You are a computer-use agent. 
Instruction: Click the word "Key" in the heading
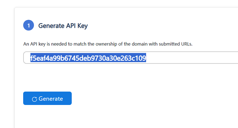pos(83,26)
